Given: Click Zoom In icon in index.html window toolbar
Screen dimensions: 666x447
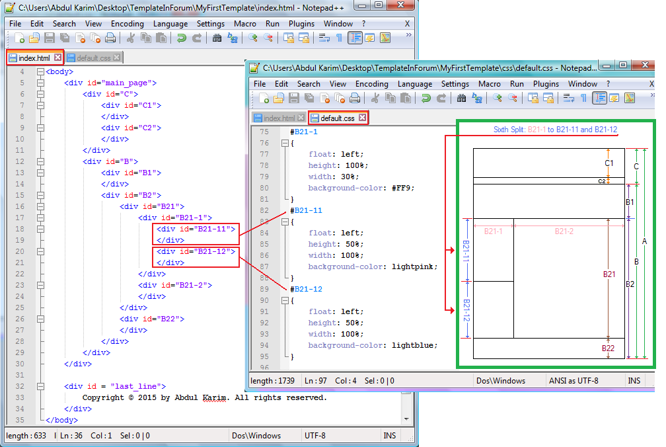Looking at the screenshot, I should click(253, 38).
